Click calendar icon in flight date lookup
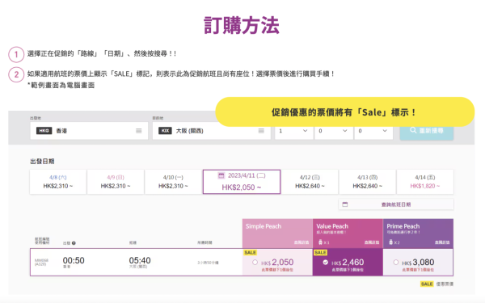The image size is (485, 303). click(345, 204)
